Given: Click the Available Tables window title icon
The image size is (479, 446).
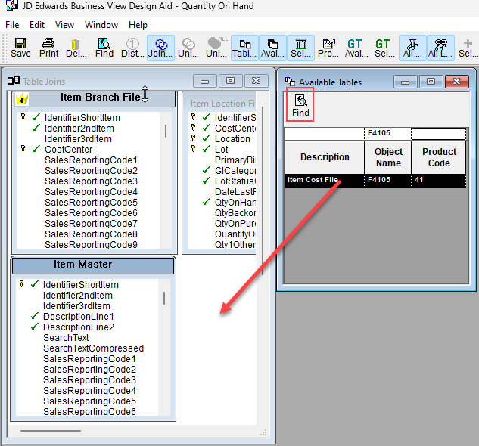Looking at the screenshot, I should [x=290, y=82].
